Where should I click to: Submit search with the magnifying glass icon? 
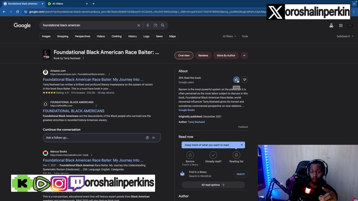pyautogui.click(x=162, y=25)
